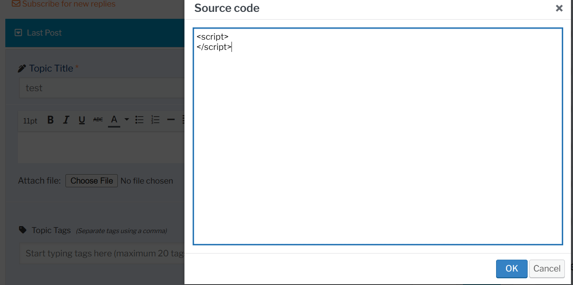Open the text color dropdown arrow
573x285 pixels.
[x=127, y=120]
